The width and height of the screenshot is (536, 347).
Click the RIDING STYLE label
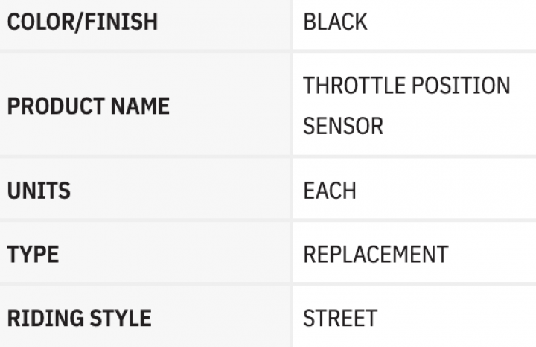(x=79, y=318)
